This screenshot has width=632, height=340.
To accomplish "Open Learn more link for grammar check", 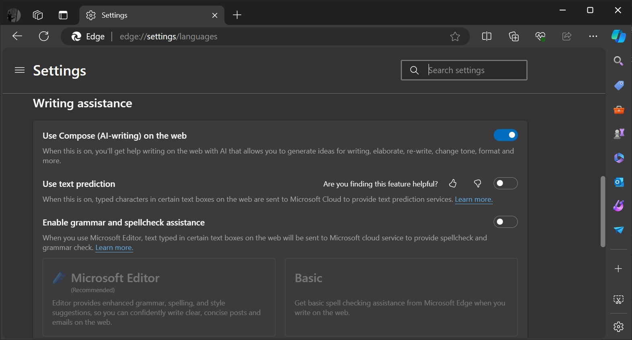I will [114, 248].
